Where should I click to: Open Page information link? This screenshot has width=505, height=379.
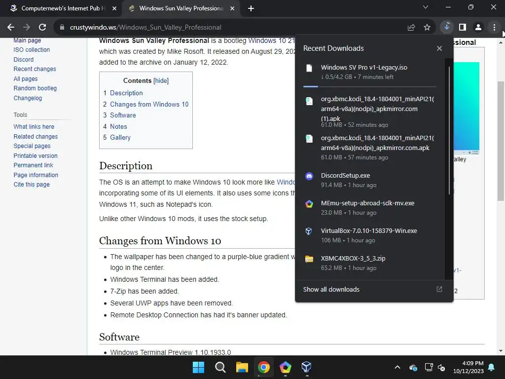click(36, 175)
